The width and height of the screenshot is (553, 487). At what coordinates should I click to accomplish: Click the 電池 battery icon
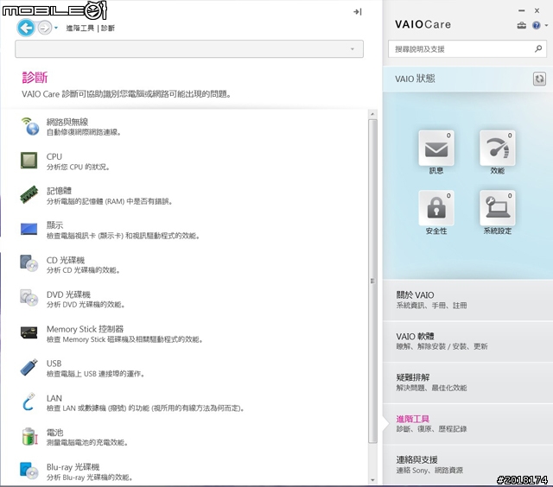tap(29, 436)
